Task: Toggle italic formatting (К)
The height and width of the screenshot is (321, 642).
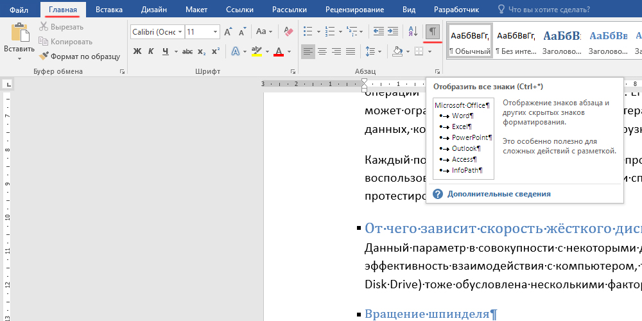Action: (152, 52)
